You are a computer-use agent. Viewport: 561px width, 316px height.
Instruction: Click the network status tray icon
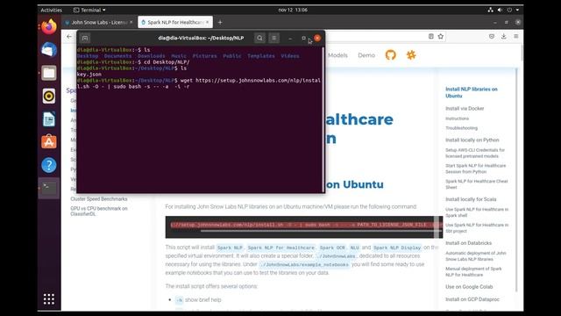[x=491, y=10]
